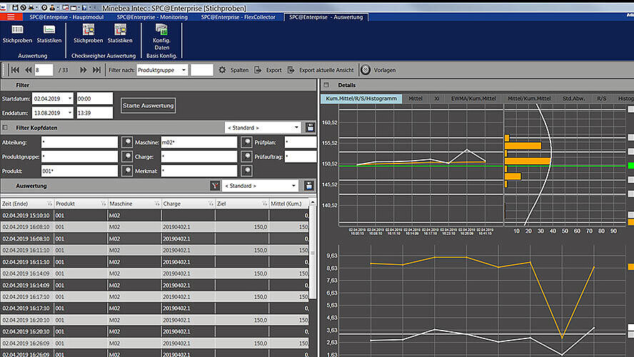This screenshot has height=357, width=634.
Task: Open lookup icon next to Charge field
Action: (x=246, y=156)
